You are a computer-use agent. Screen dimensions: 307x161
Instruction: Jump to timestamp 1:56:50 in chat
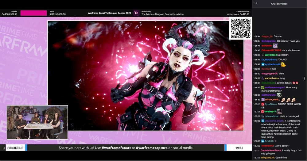coord(257,74)
